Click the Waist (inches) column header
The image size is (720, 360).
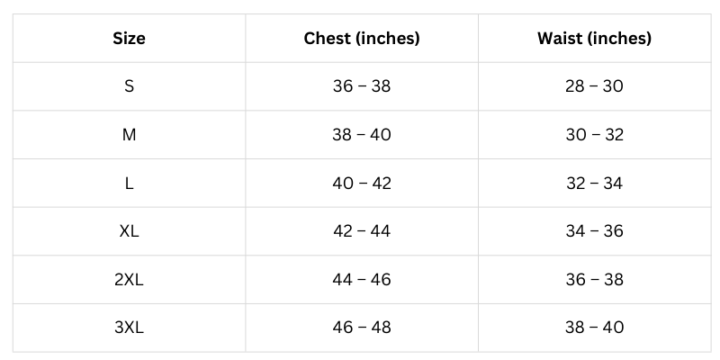pos(594,39)
